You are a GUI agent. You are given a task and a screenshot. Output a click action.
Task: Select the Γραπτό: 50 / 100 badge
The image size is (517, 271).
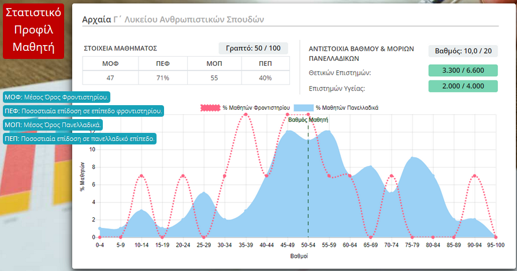(253, 49)
